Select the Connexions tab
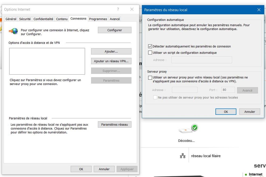The image size is (266, 177). click(x=78, y=19)
